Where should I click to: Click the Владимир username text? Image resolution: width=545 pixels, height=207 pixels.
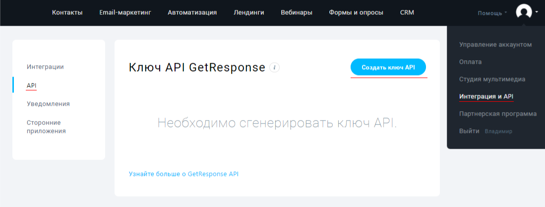pos(498,131)
